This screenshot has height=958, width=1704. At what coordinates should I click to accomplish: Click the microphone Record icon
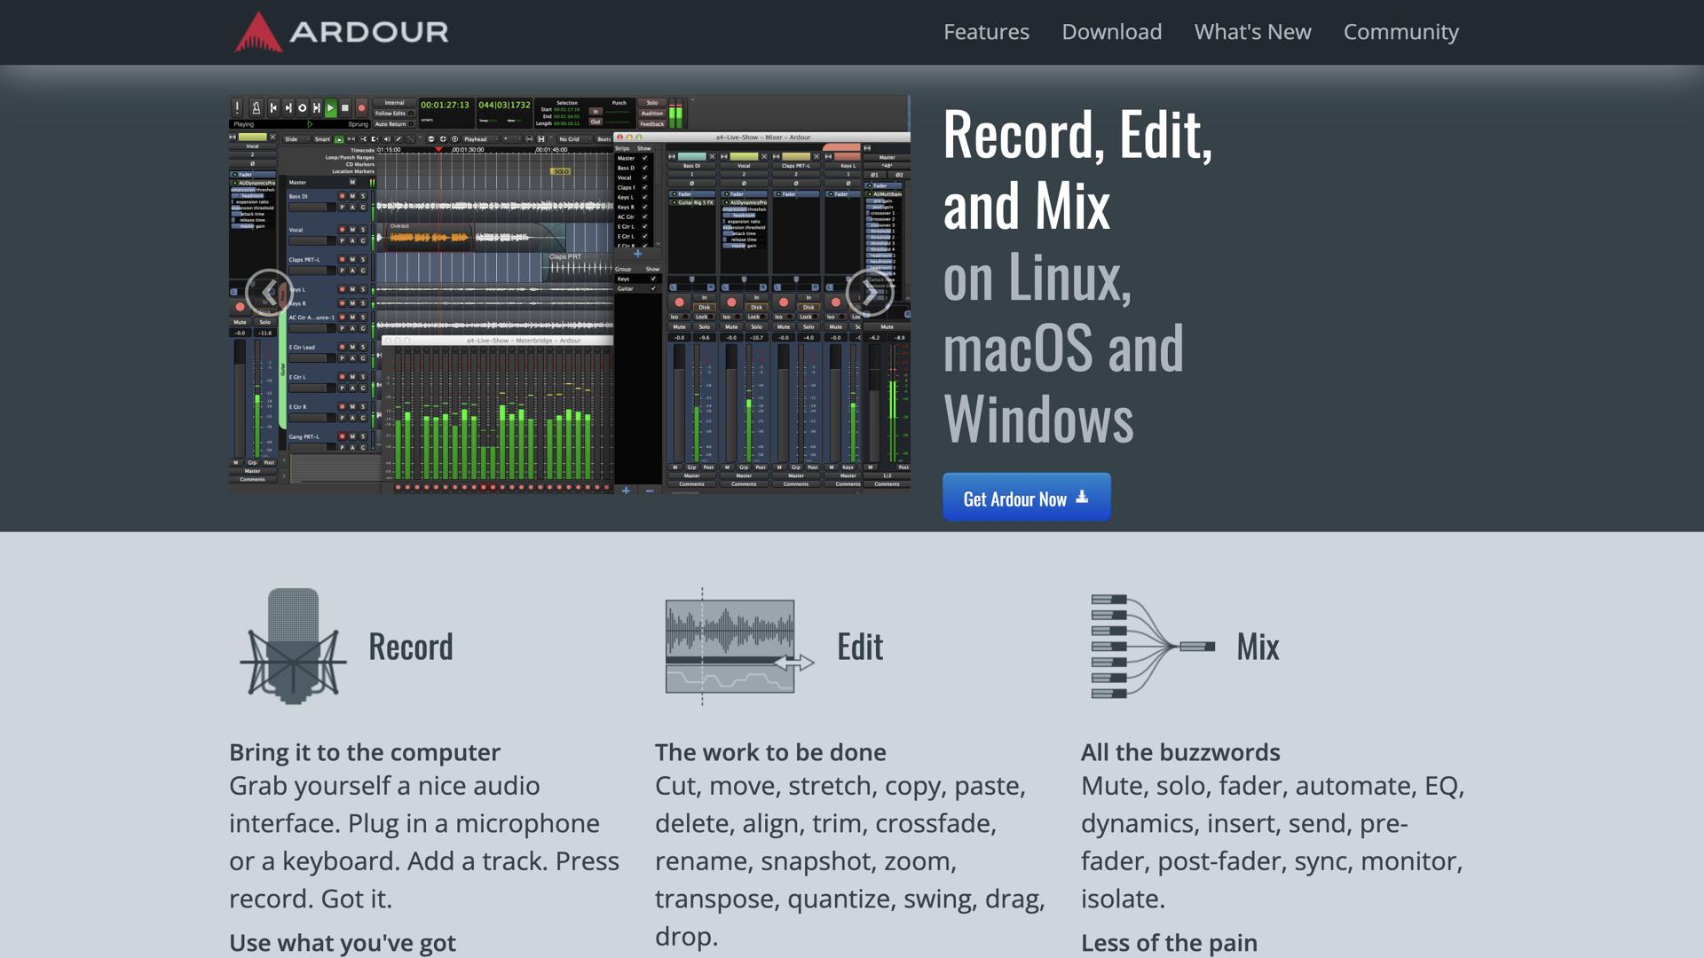(293, 646)
